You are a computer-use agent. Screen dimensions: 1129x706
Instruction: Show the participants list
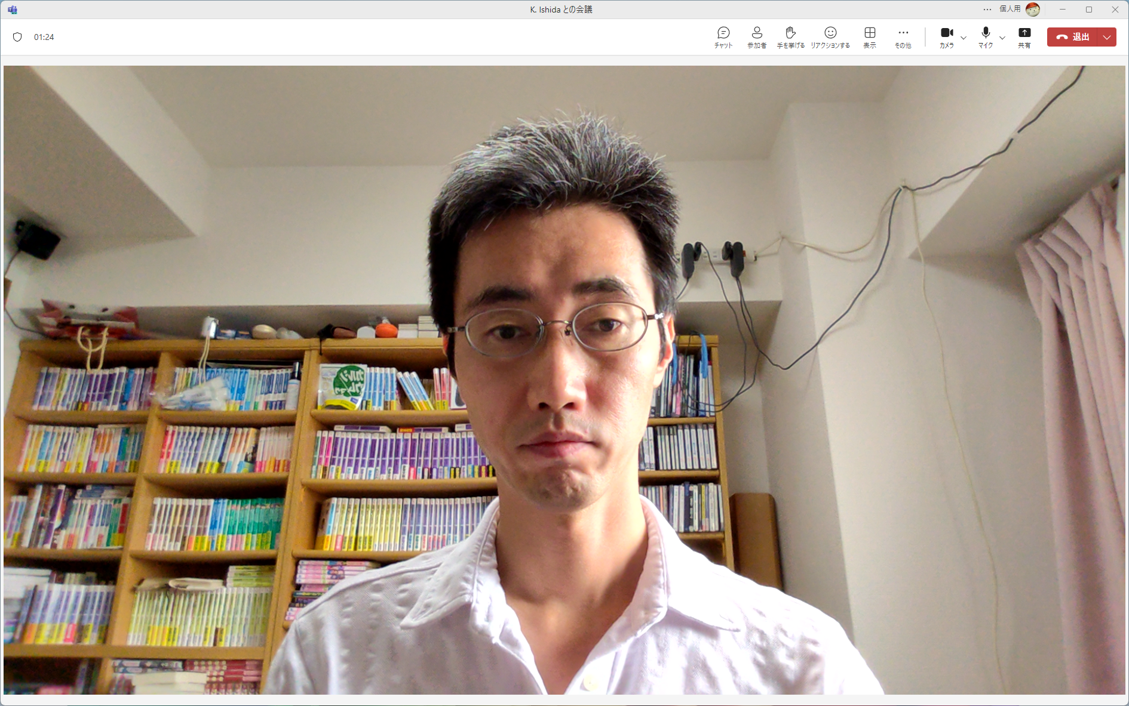(x=756, y=36)
